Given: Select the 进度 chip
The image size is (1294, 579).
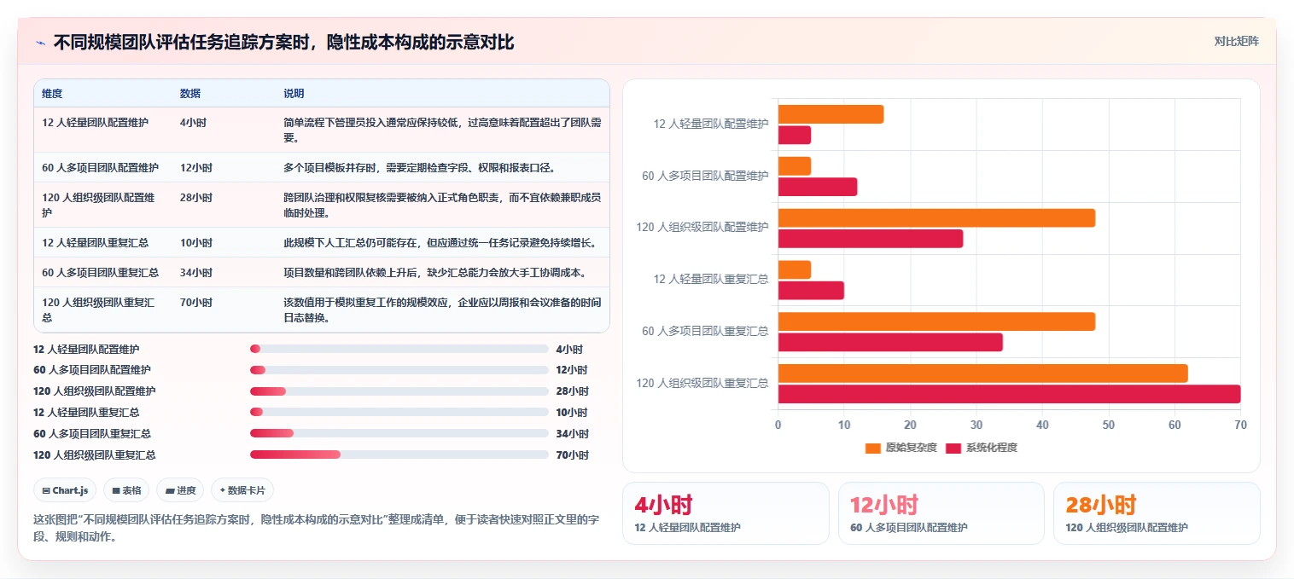Looking at the screenshot, I should [x=180, y=490].
